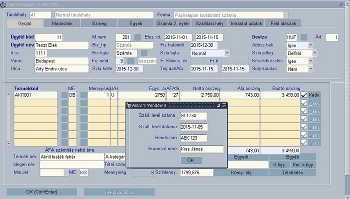The width and height of the screenshot is (350, 199).
Task: Open Súly kiíratás Nem dropdown
Action: (310, 69)
